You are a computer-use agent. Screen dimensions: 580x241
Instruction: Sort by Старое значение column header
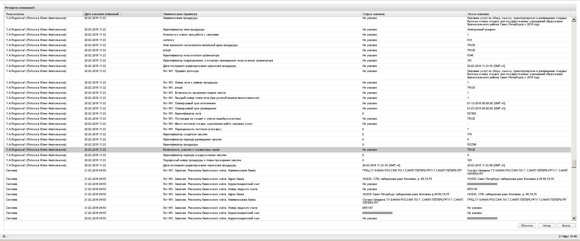pos(414,14)
